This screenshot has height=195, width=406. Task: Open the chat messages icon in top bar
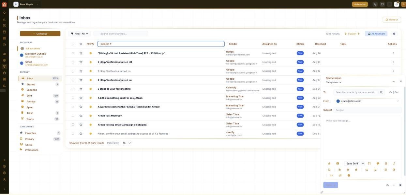(x=382, y=4)
